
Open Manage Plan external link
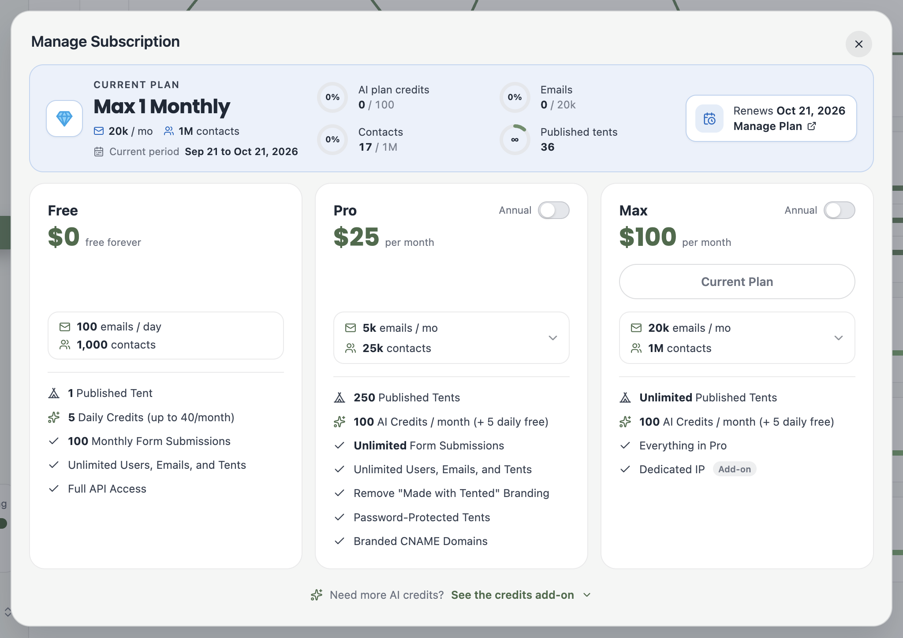coord(775,126)
